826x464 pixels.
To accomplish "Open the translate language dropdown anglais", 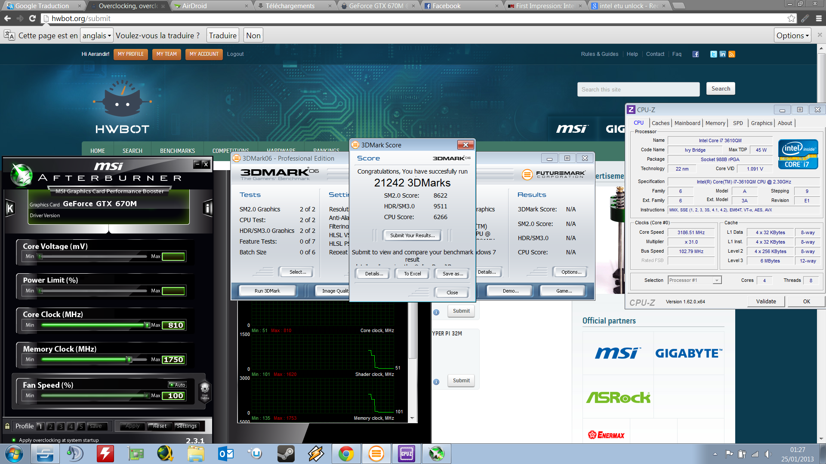I will pyautogui.click(x=97, y=36).
